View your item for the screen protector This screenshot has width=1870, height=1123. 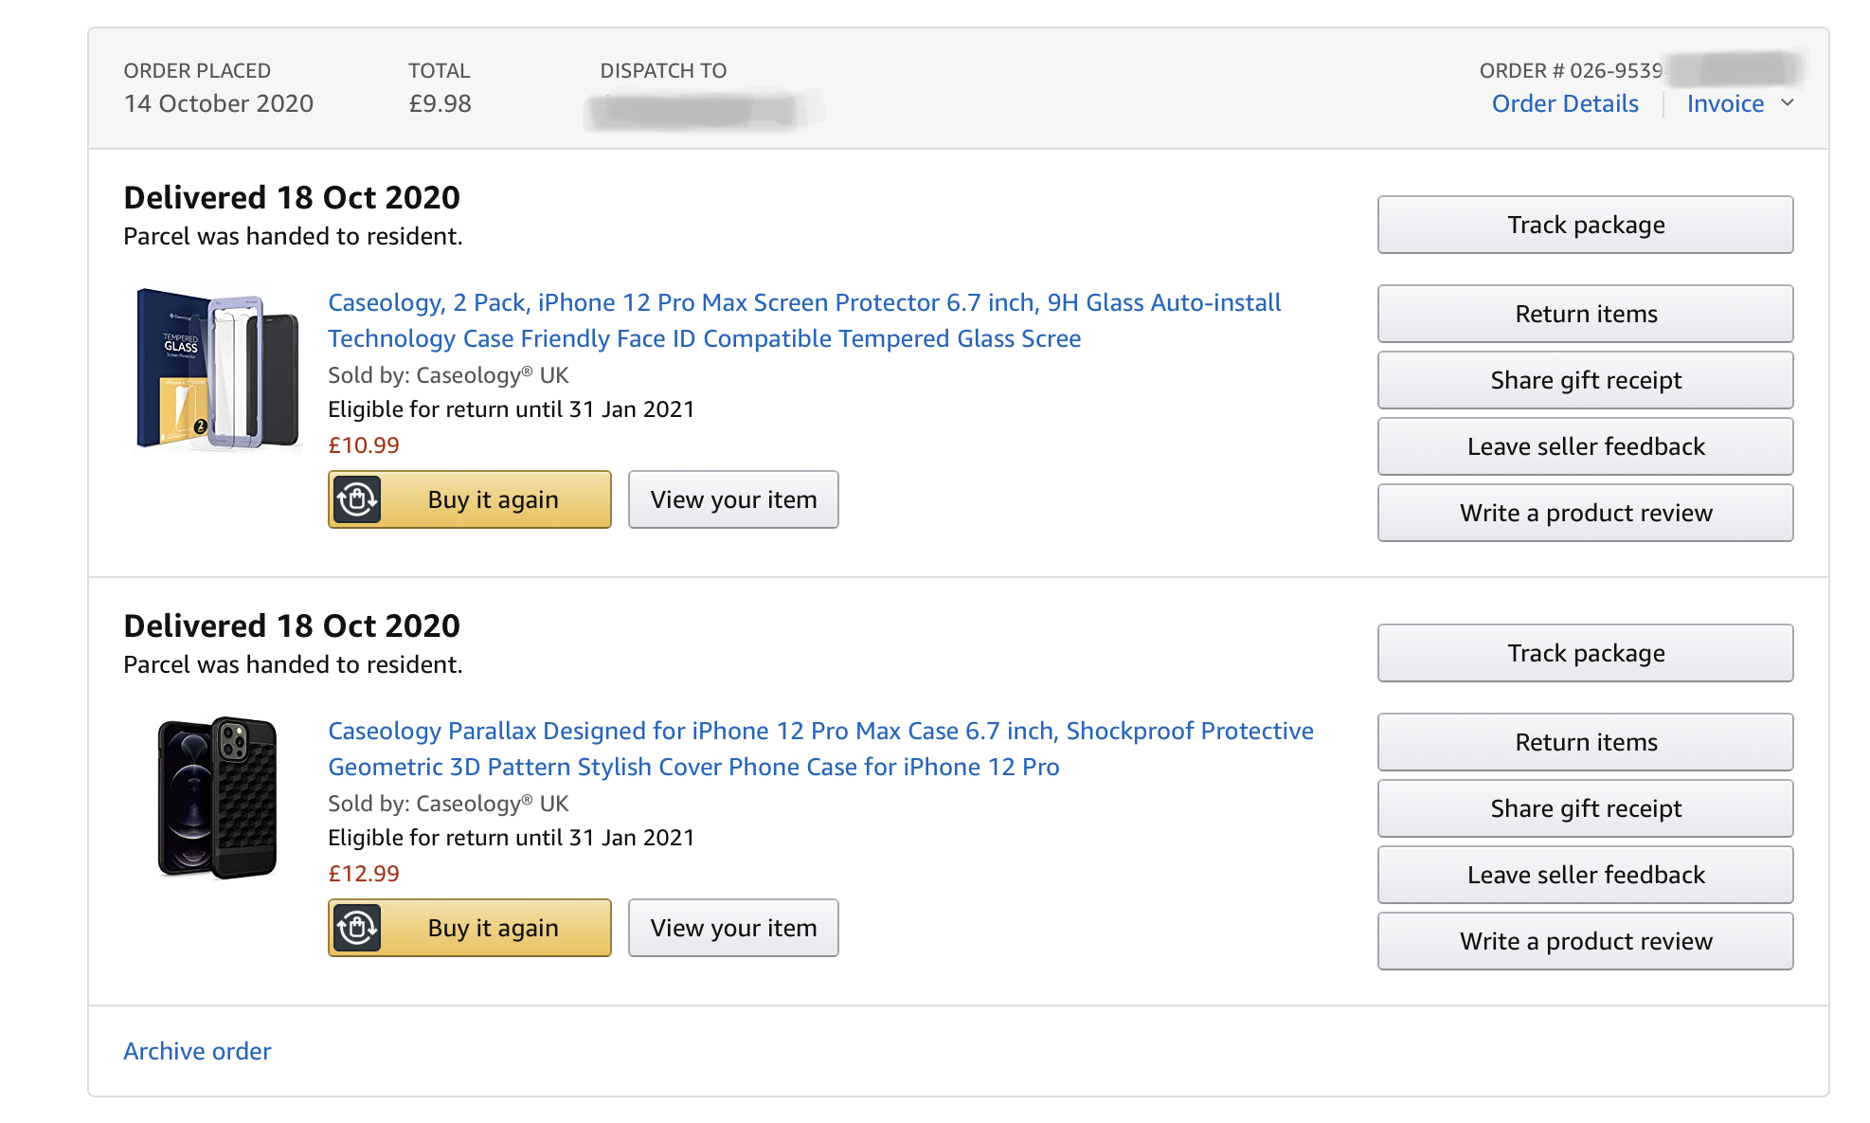click(732, 499)
